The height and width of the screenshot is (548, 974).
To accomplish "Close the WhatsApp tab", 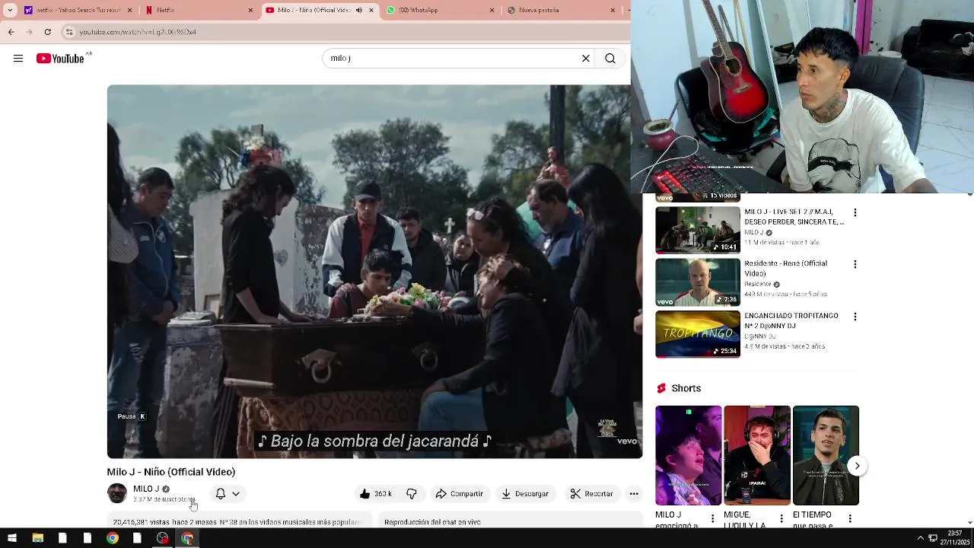I will (x=492, y=10).
